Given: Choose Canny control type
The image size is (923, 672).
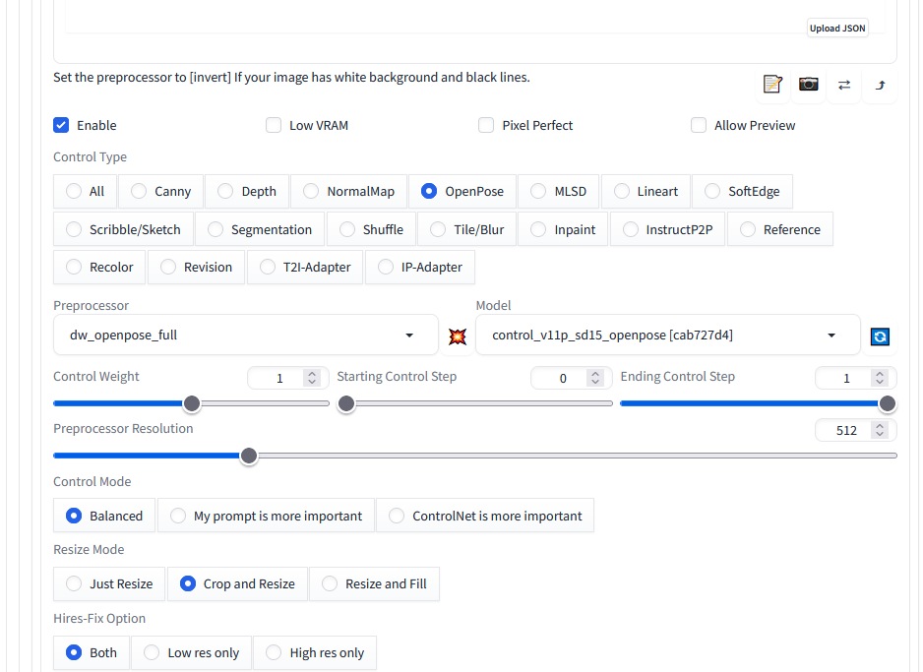Looking at the screenshot, I should point(160,191).
